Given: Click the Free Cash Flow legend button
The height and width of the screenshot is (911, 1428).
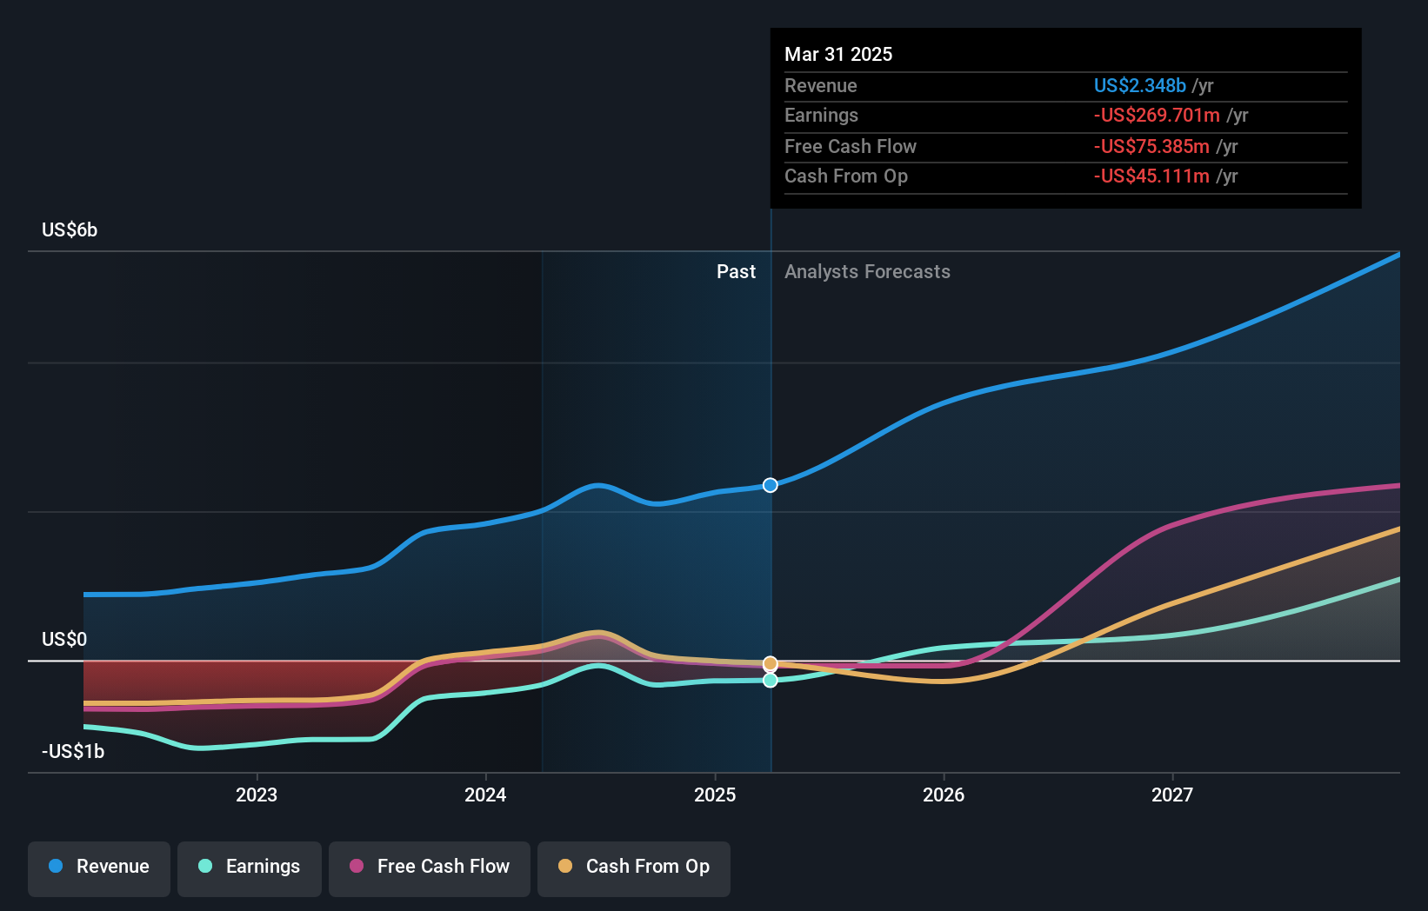Looking at the screenshot, I should point(429,868).
